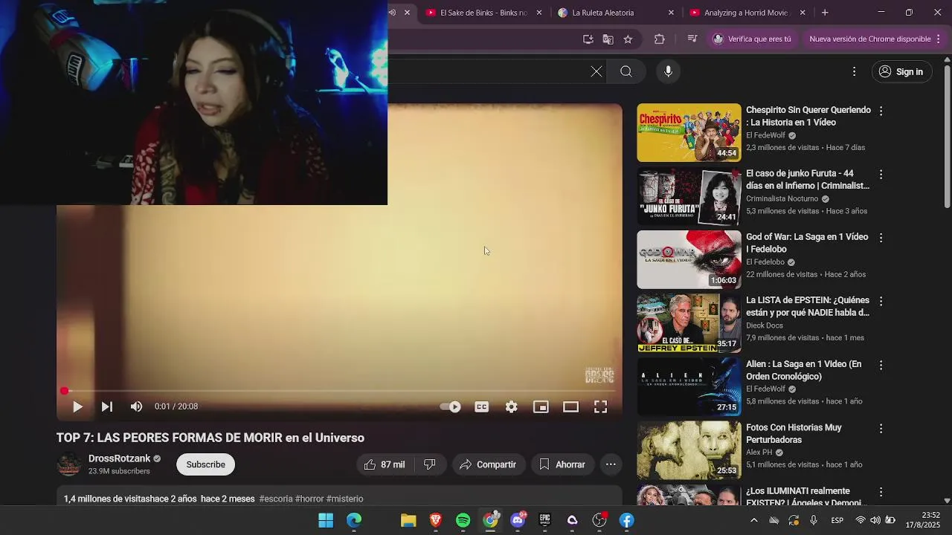Like the video with thumbs up
952x535 pixels.
(384, 464)
